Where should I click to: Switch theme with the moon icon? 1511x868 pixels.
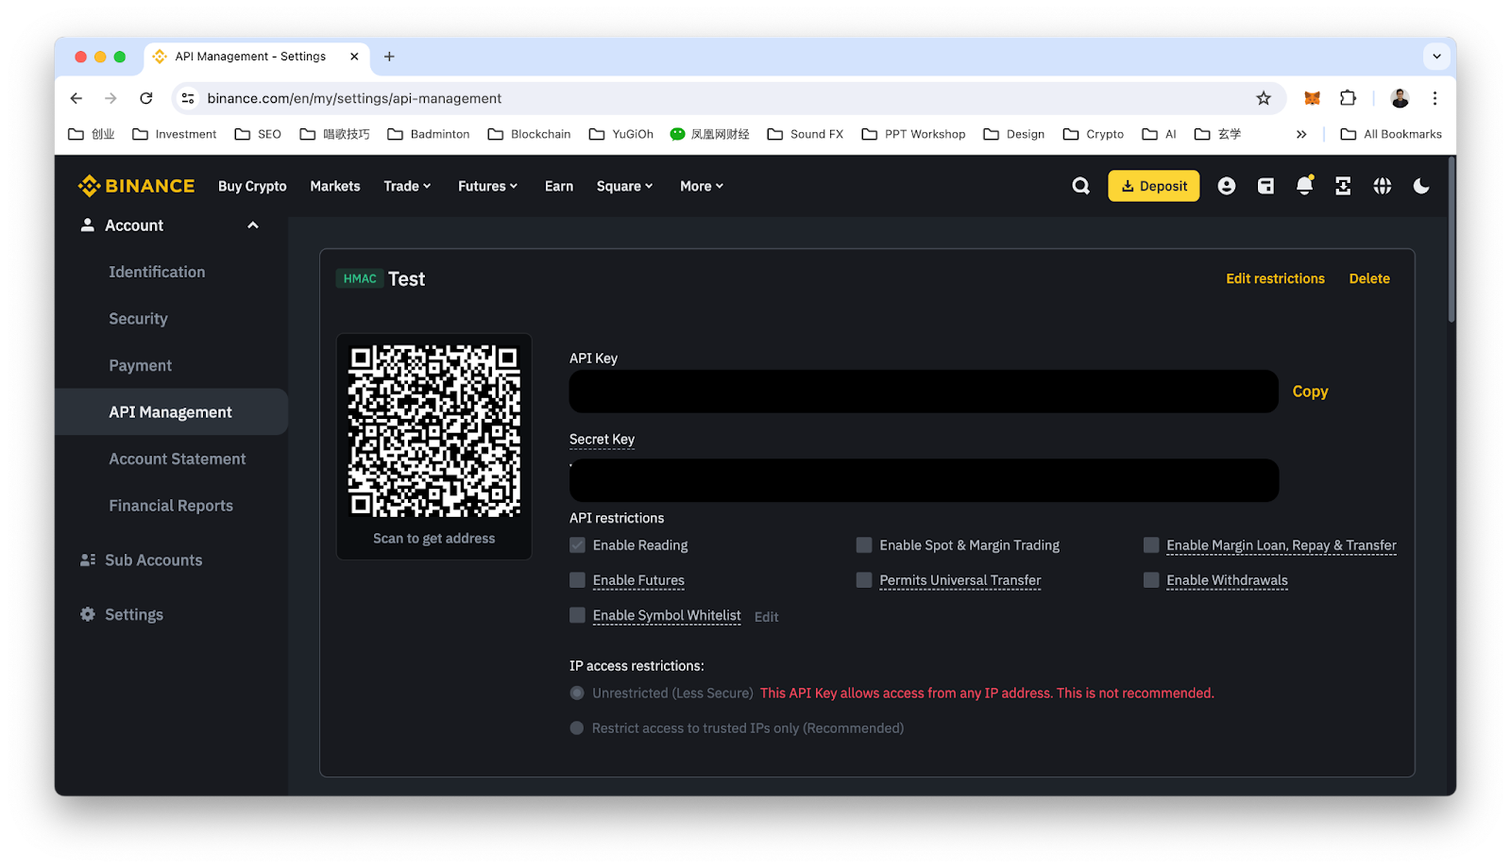(x=1420, y=186)
